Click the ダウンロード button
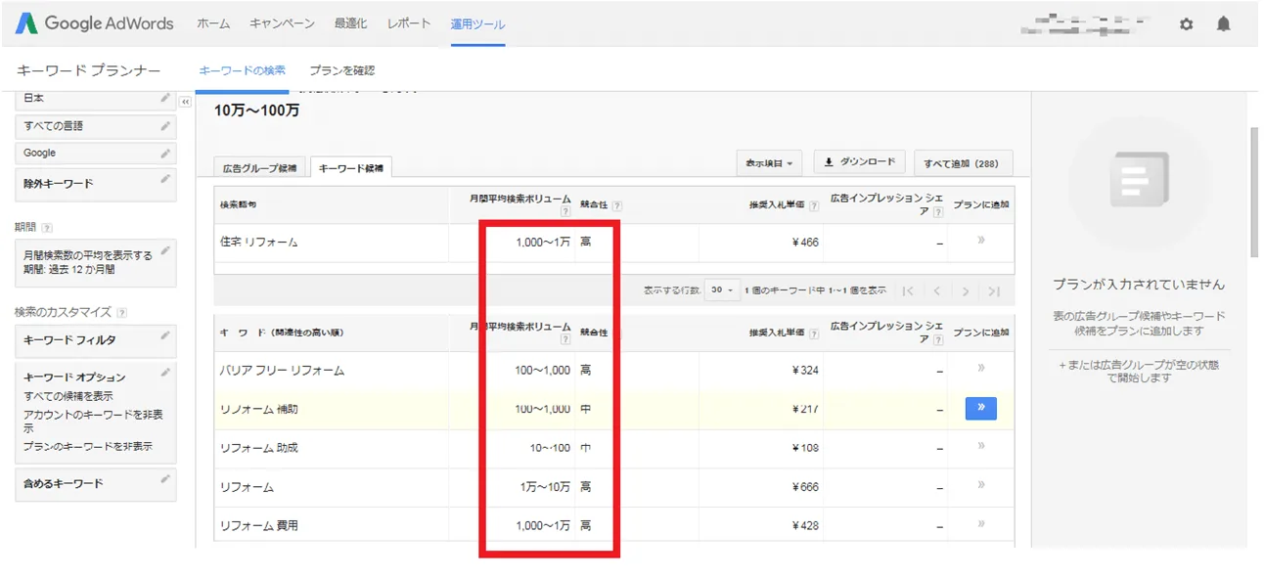This screenshot has height=578, width=1264. (859, 162)
